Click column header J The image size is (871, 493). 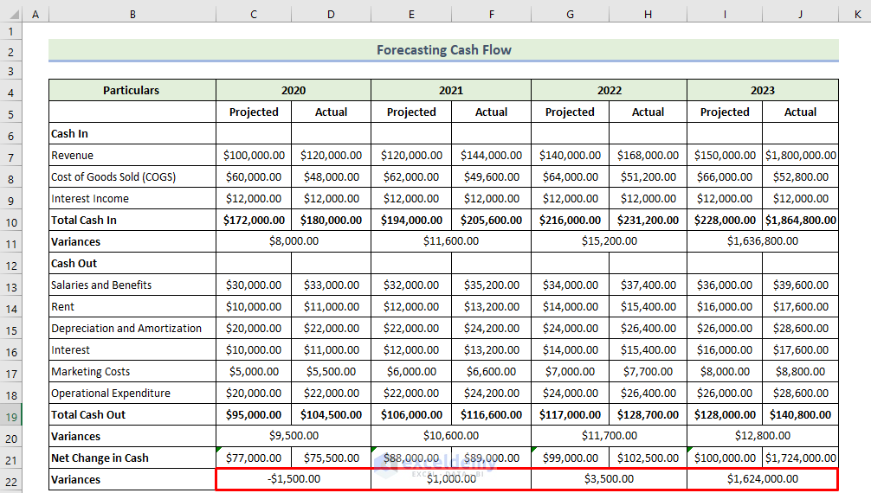(x=800, y=15)
